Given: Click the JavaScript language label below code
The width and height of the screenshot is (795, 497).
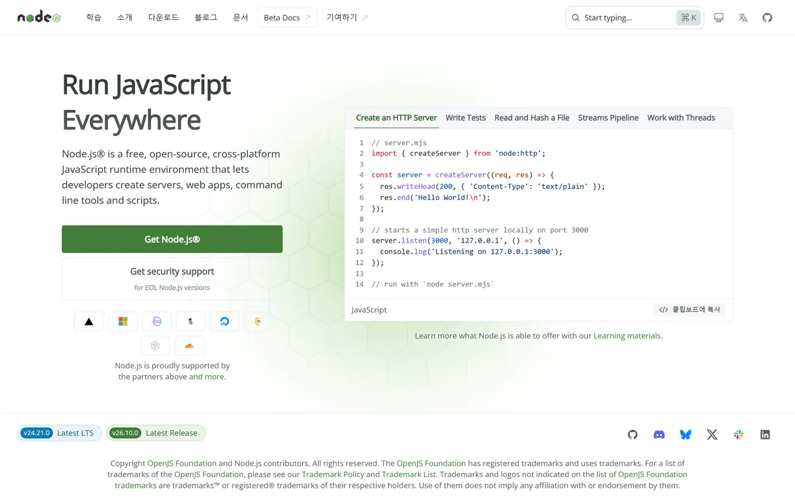Looking at the screenshot, I should 369,309.
